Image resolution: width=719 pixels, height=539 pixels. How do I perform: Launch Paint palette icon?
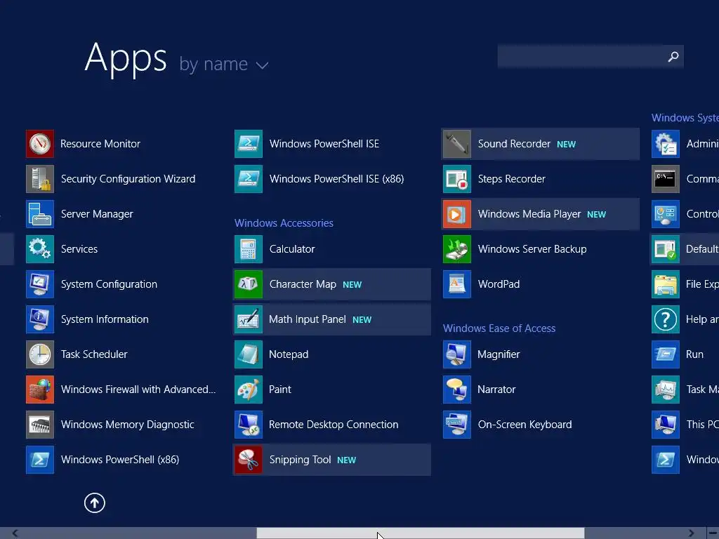249,390
